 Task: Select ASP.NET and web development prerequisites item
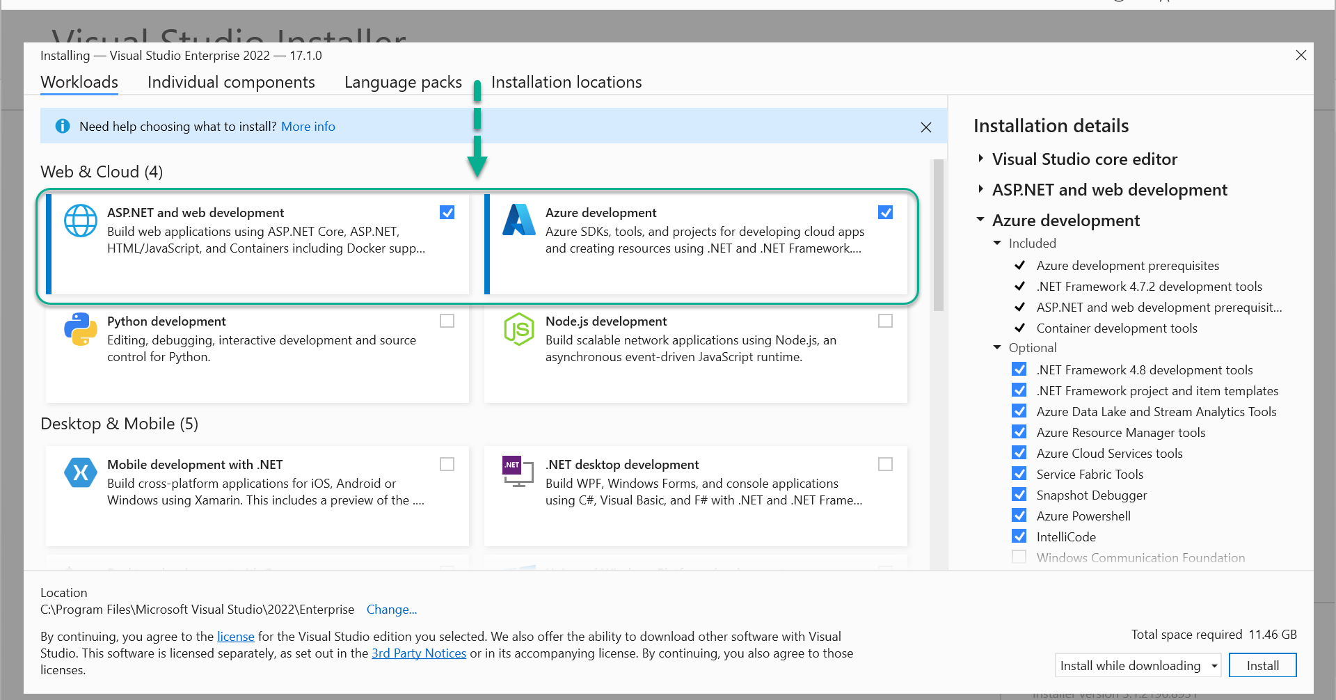pyautogui.click(x=1159, y=307)
